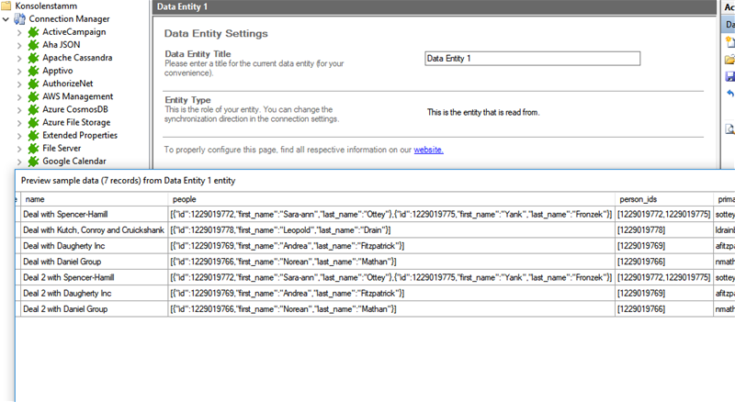Click the Konsolenstamm folder icon

7,6
